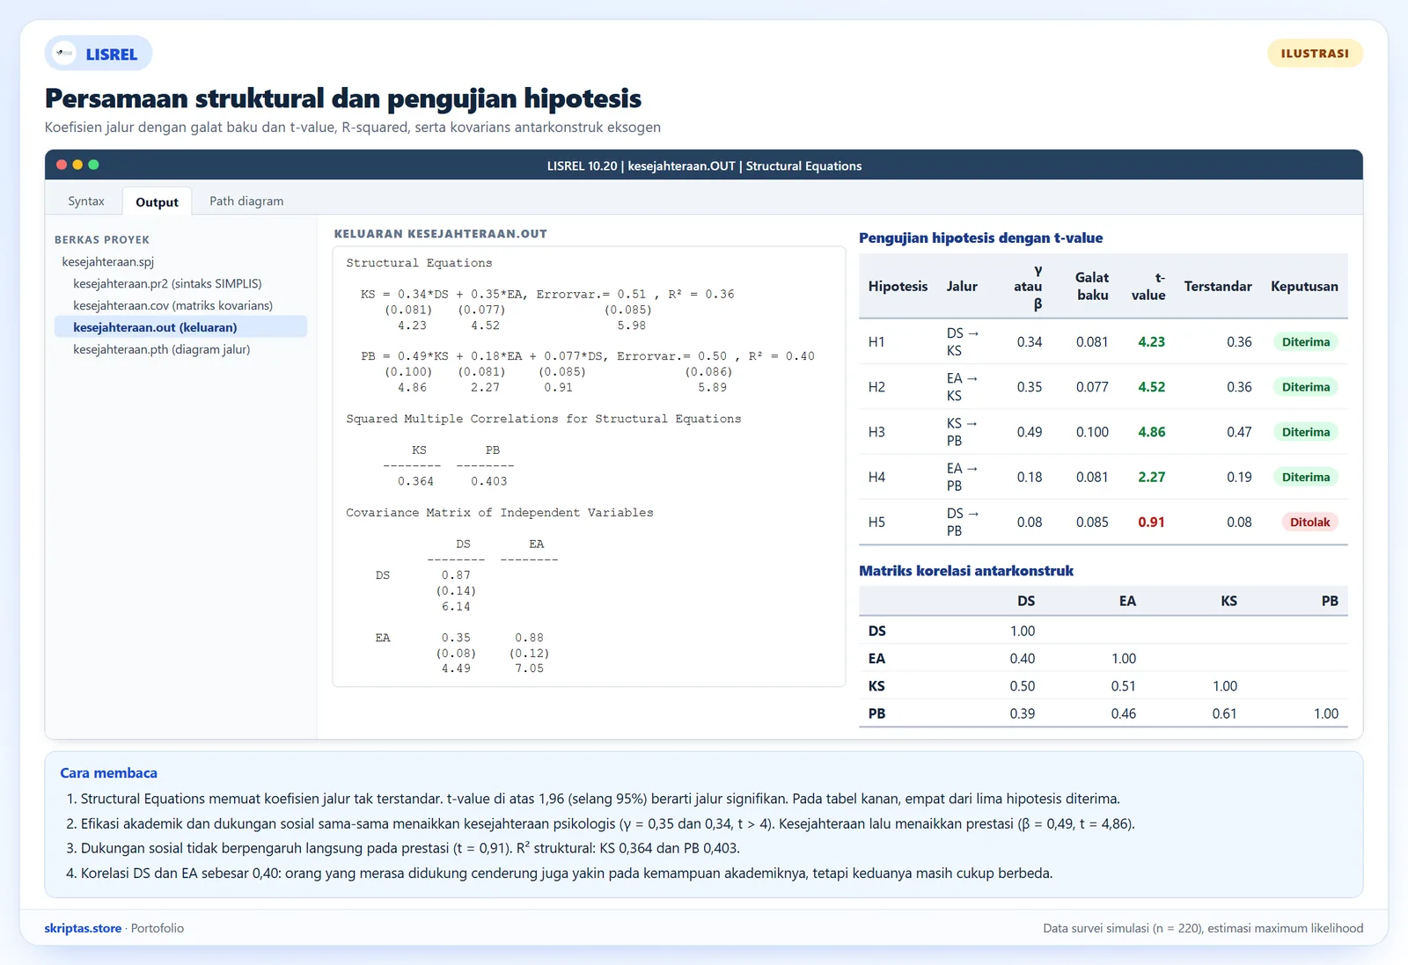Image resolution: width=1408 pixels, height=965 pixels.
Task: Click red t-value 0.91 in H5 row
Action: click(x=1151, y=522)
